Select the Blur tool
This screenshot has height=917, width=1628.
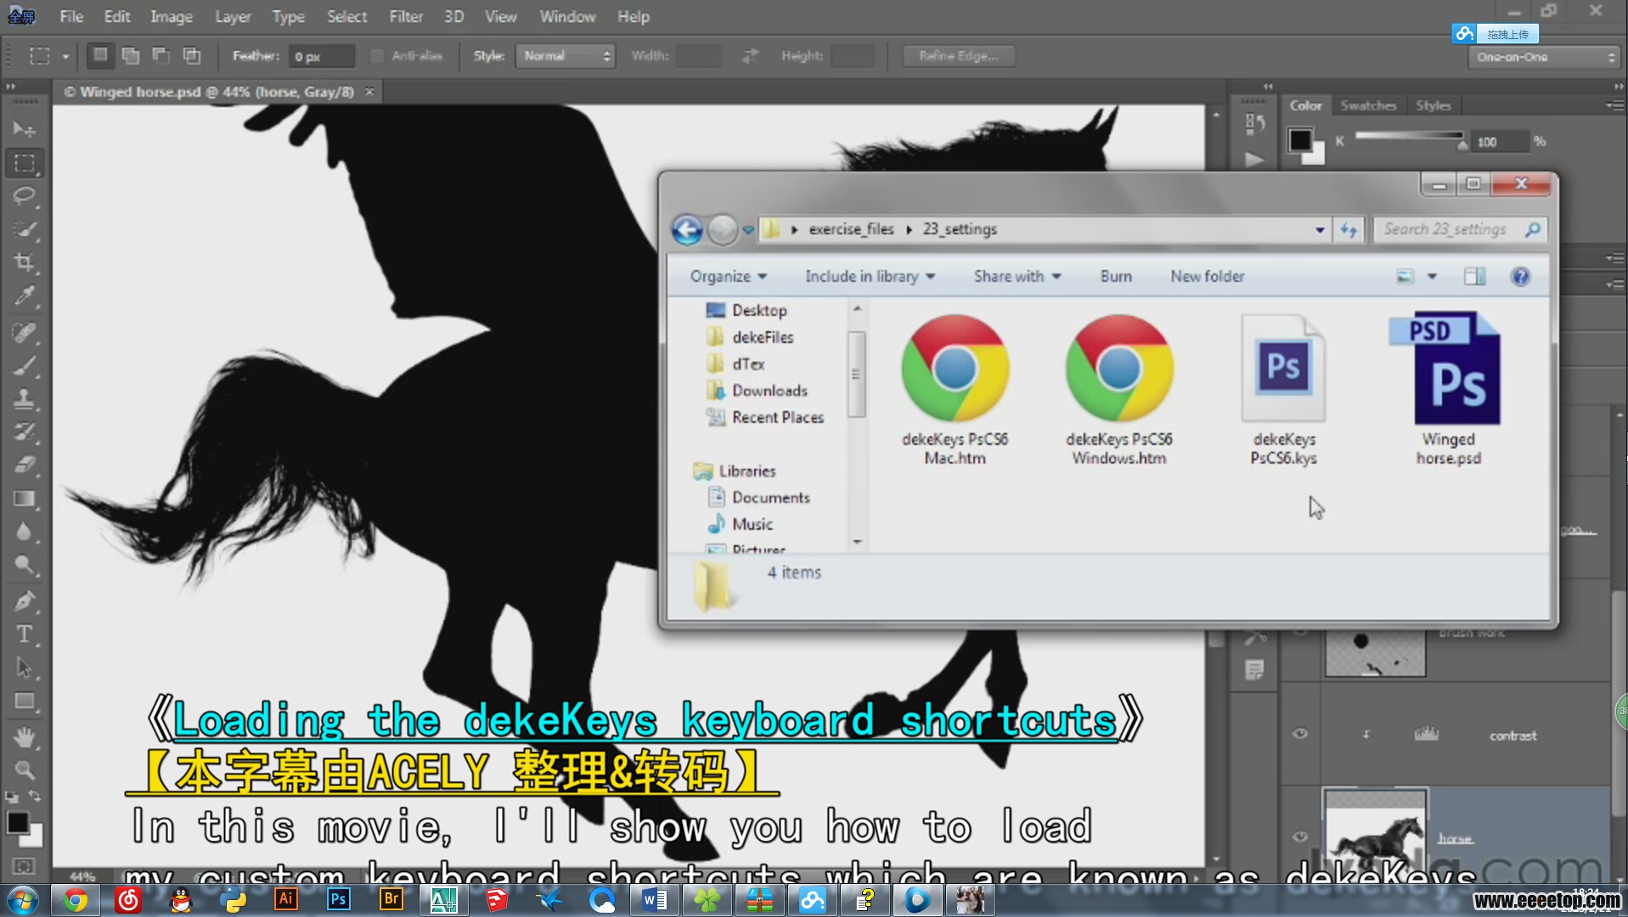24,532
